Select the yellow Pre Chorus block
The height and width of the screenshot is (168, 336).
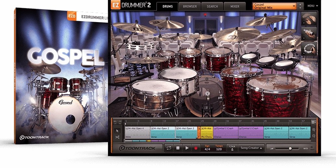click(x=207, y=133)
